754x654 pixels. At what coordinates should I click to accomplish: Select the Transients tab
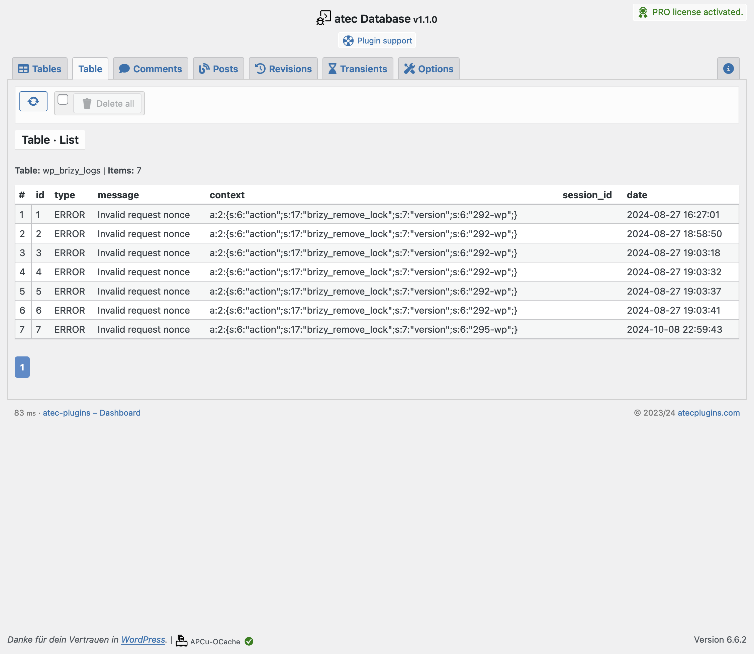click(x=358, y=69)
